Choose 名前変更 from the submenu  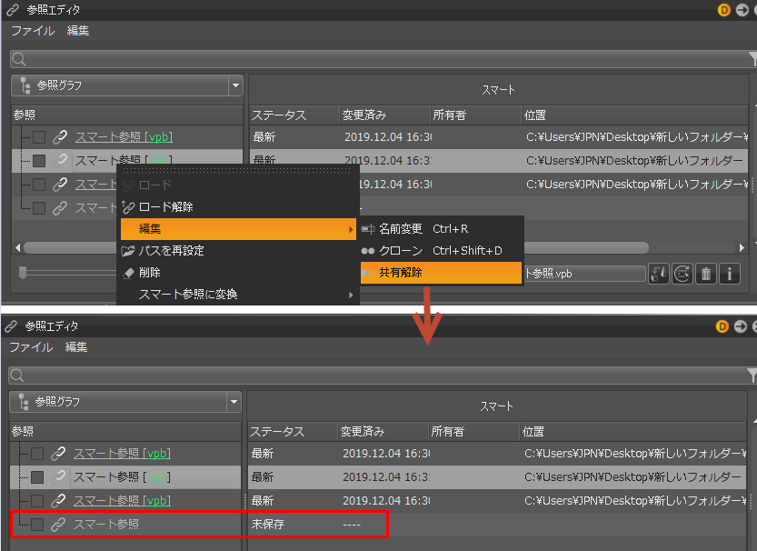point(442,229)
